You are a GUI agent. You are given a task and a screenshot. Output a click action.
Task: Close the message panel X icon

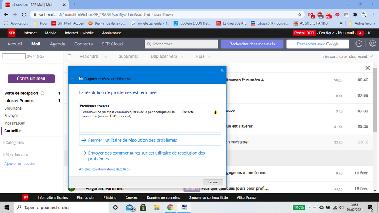367,68
